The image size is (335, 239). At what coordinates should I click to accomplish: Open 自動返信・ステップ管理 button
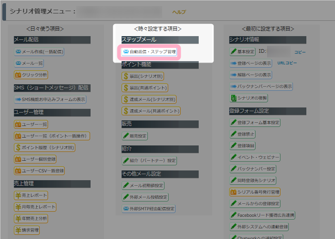(x=149, y=52)
